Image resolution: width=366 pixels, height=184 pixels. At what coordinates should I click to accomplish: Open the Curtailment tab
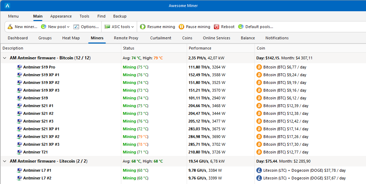click(x=161, y=38)
